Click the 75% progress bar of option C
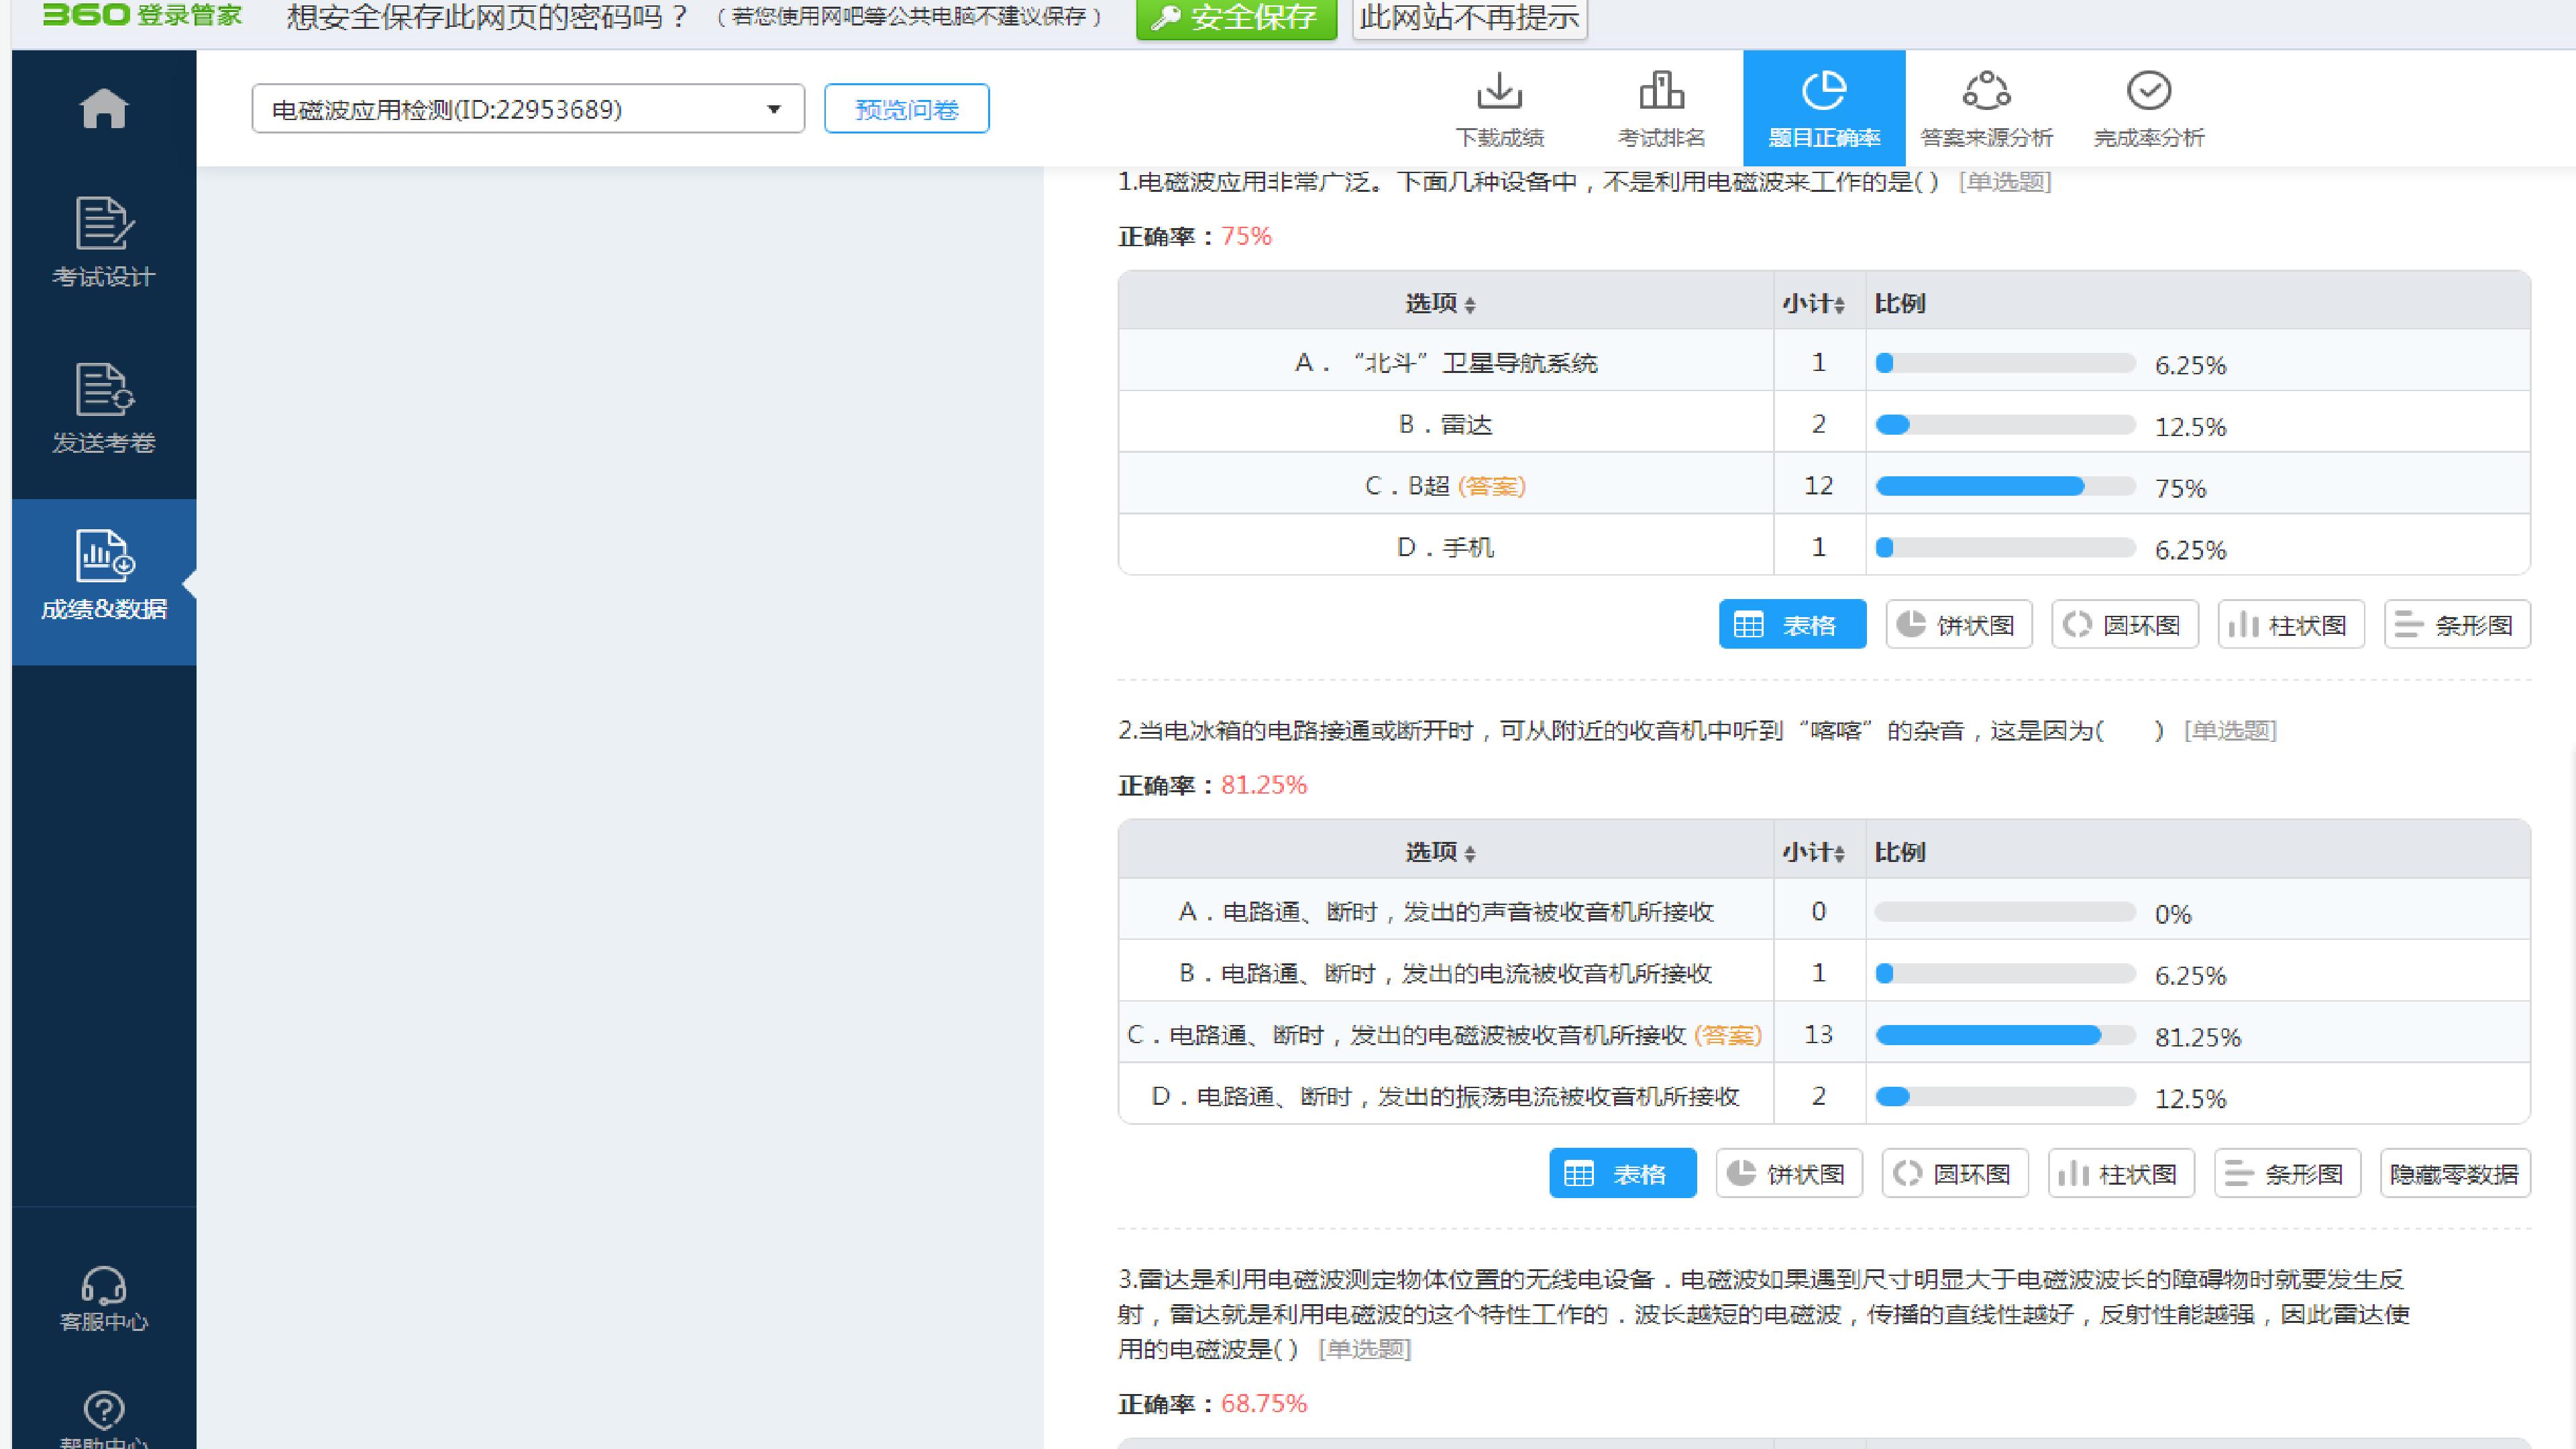This screenshot has height=1449, width=2576. 2004,486
